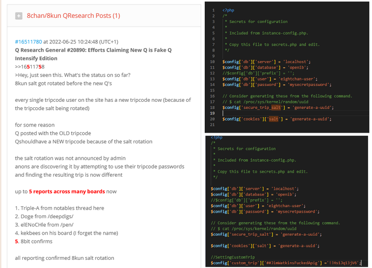
Task: Click the quoted reply >>16511758
Action: (x=30, y=67)
